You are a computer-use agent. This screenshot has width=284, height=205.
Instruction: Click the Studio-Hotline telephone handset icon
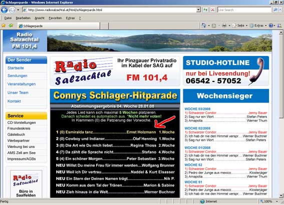click(x=256, y=71)
